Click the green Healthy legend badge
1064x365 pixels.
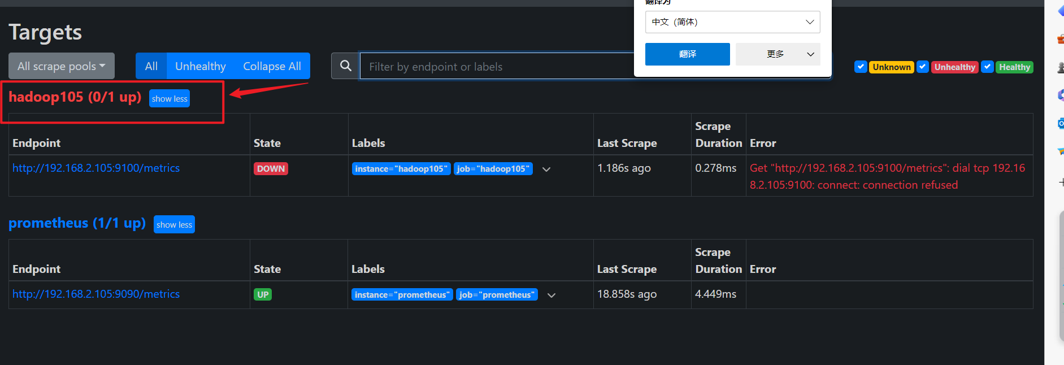pos(1014,67)
